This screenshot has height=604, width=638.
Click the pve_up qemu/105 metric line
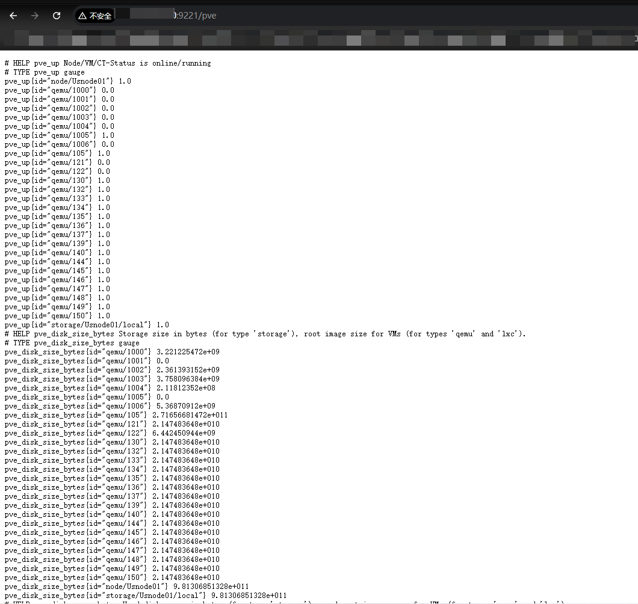[57, 153]
